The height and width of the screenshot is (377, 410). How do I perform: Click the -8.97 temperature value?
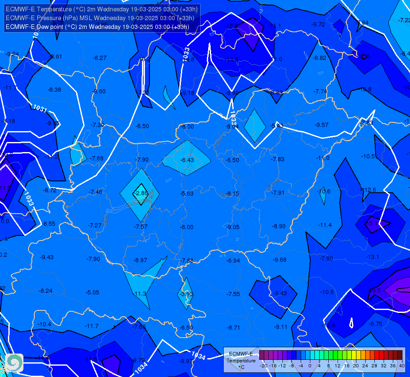pyautogui.click(x=140, y=260)
